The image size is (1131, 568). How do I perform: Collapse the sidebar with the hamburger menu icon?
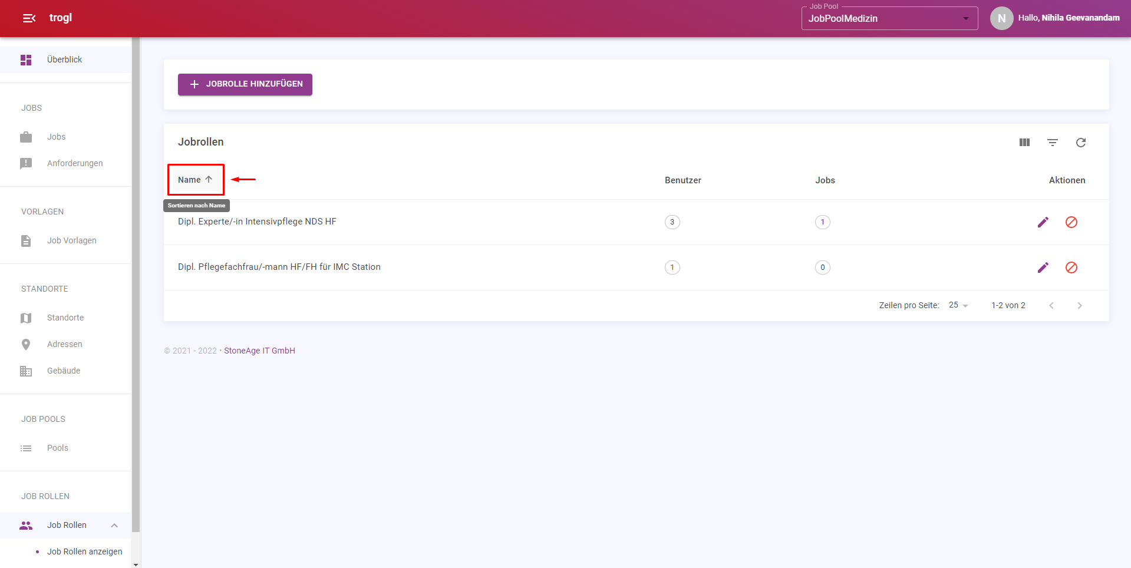pos(29,18)
